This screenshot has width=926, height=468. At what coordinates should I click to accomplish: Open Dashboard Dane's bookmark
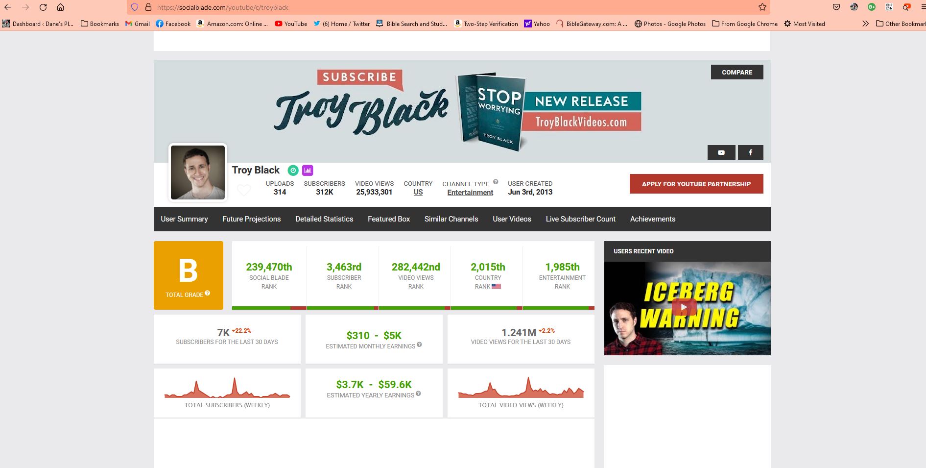[x=38, y=24]
